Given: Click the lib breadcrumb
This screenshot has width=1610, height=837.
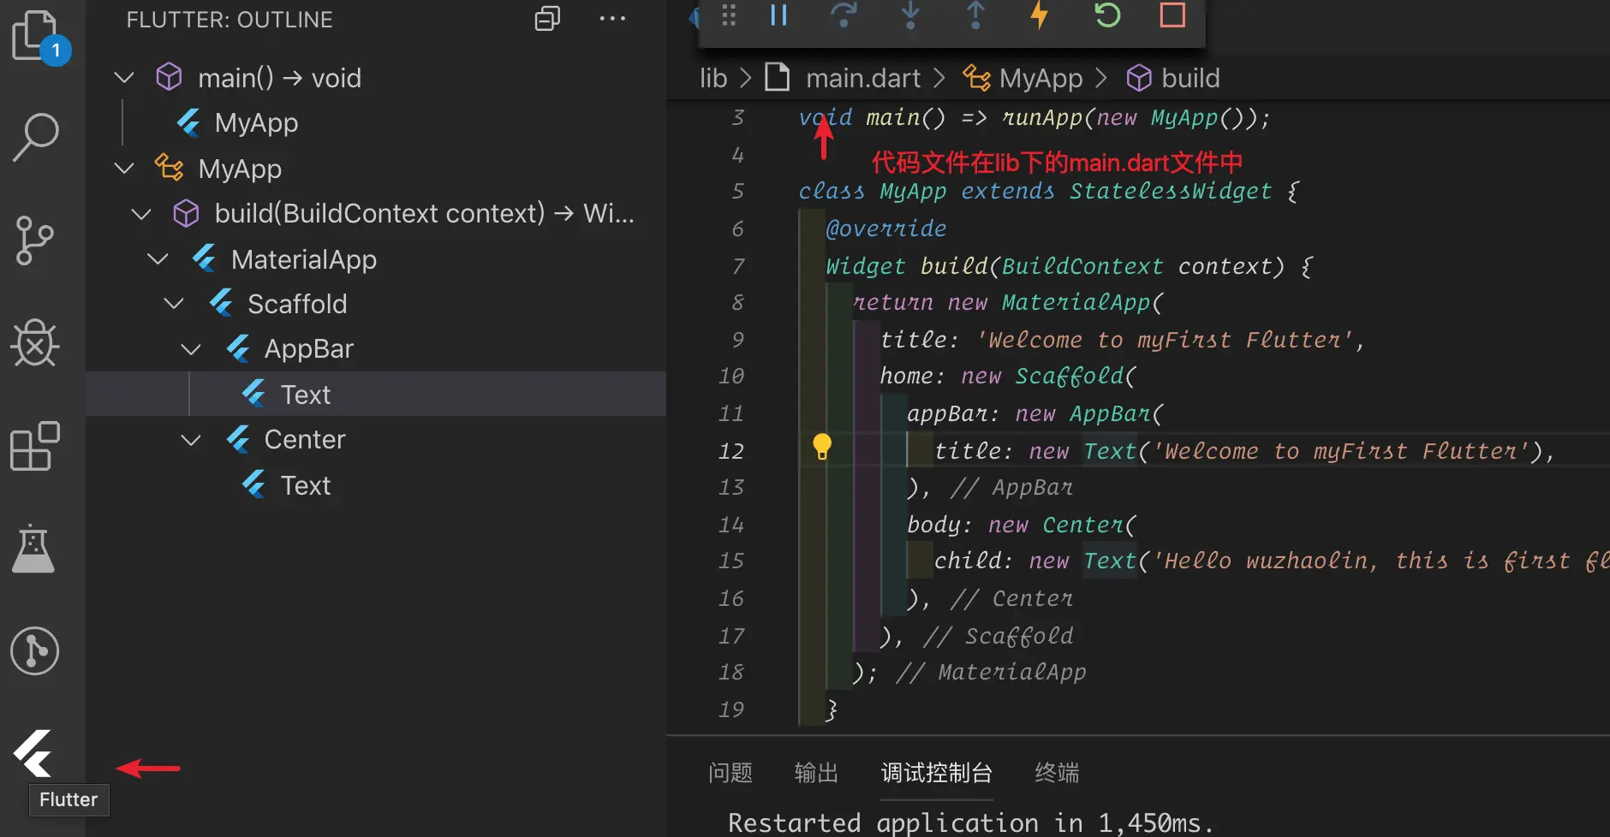Looking at the screenshot, I should tap(713, 78).
